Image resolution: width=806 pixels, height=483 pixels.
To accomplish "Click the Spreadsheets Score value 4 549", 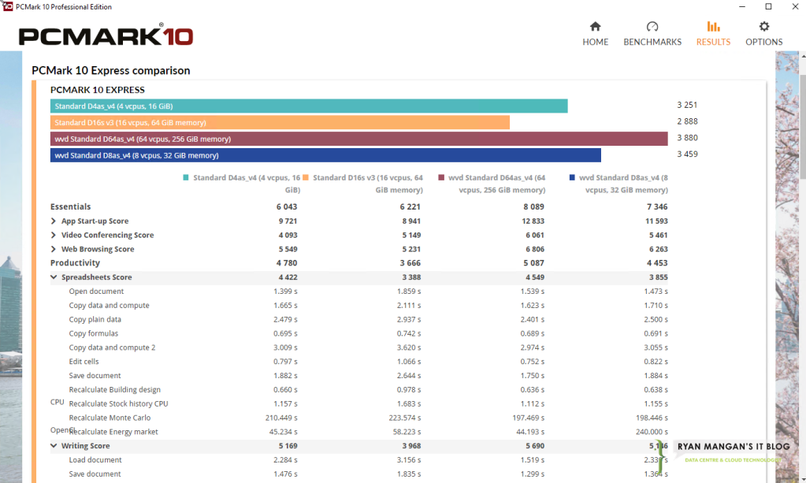I will click(535, 277).
